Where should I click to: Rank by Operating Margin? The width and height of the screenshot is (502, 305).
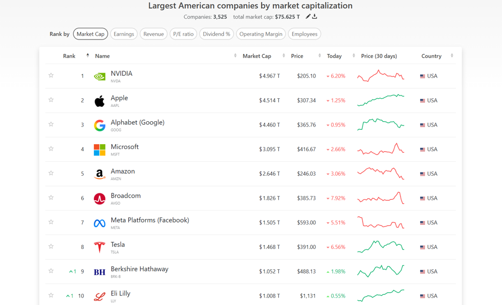coord(261,34)
